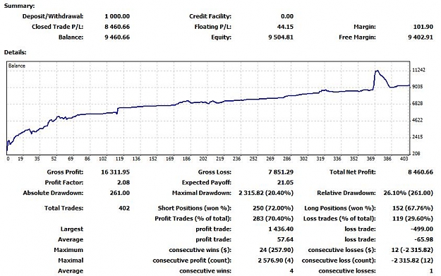Viewport: 441px width, 276px height.
Task: Click average consecutive wins value 4
Action: [291, 271]
